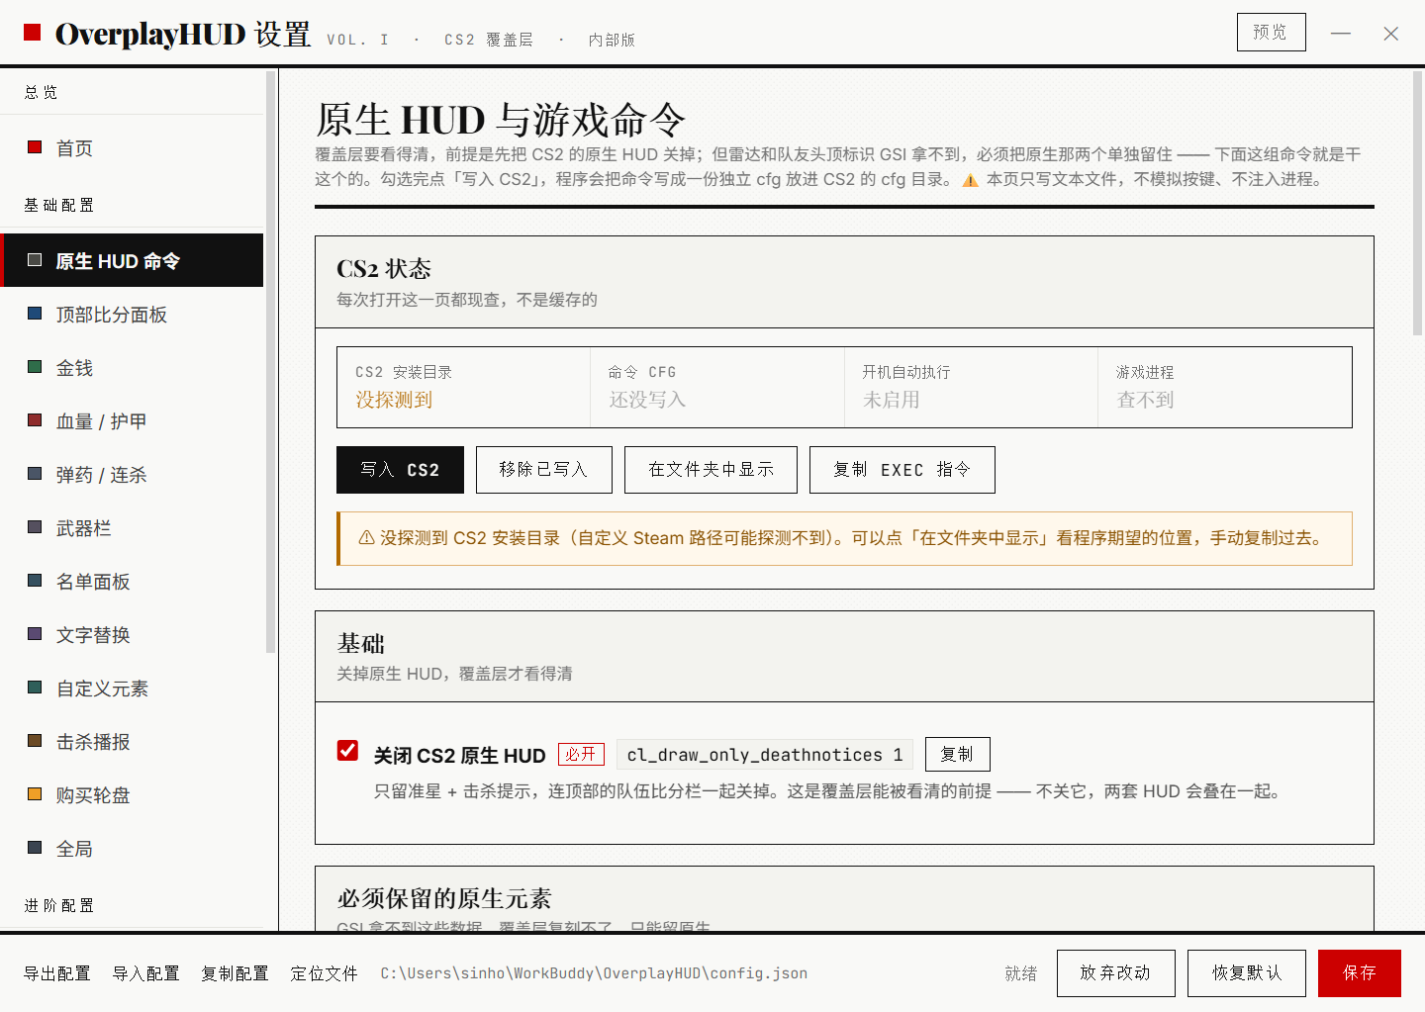Click the 必开 tag
The image size is (1425, 1012).
pos(581,755)
